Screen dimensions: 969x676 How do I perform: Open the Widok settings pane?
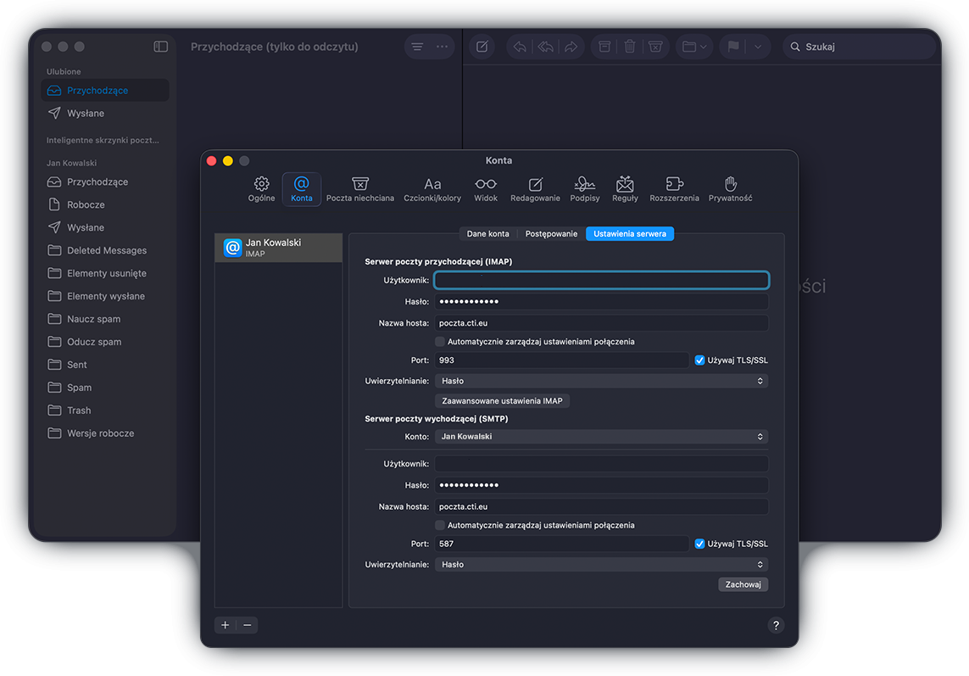[x=485, y=188]
